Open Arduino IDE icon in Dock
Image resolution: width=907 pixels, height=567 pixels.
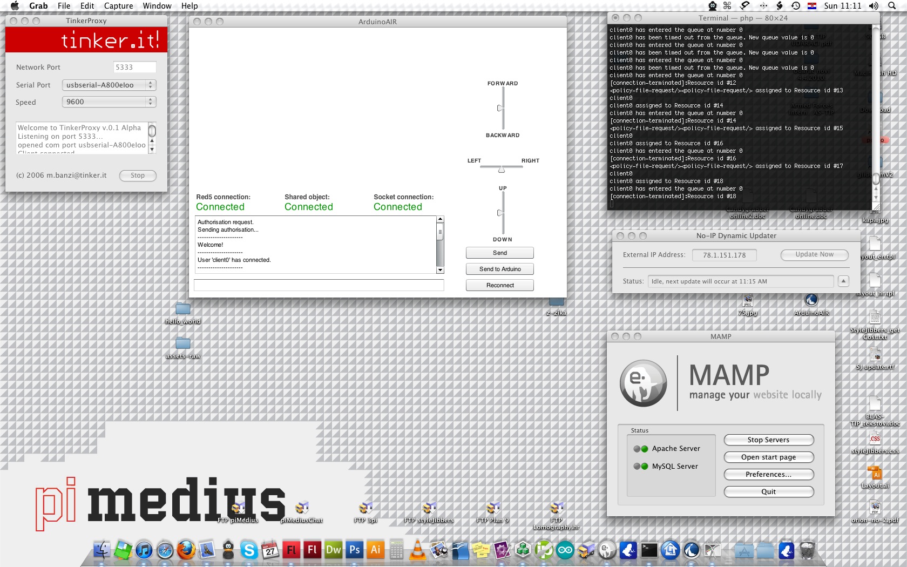565,550
